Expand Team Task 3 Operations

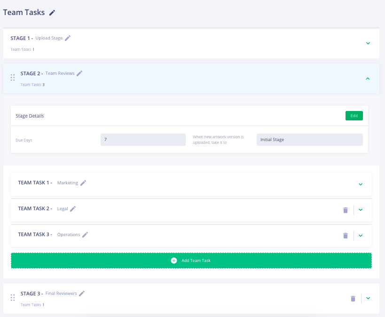coord(361,236)
